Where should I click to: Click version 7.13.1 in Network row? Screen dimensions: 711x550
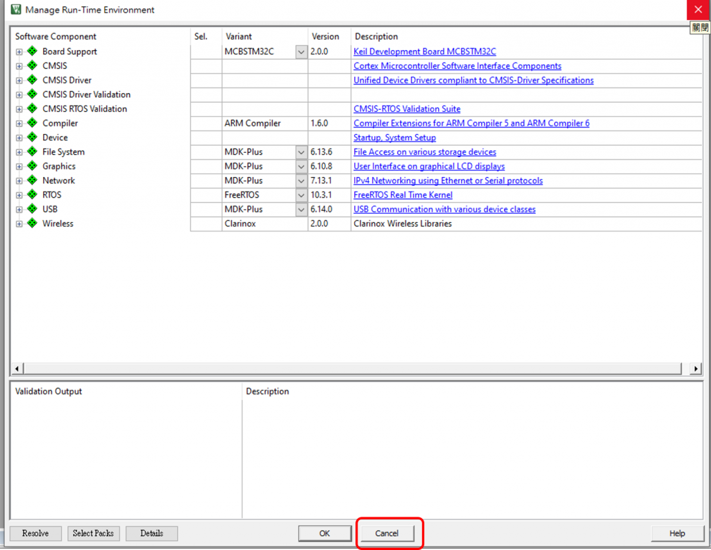pyautogui.click(x=321, y=181)
